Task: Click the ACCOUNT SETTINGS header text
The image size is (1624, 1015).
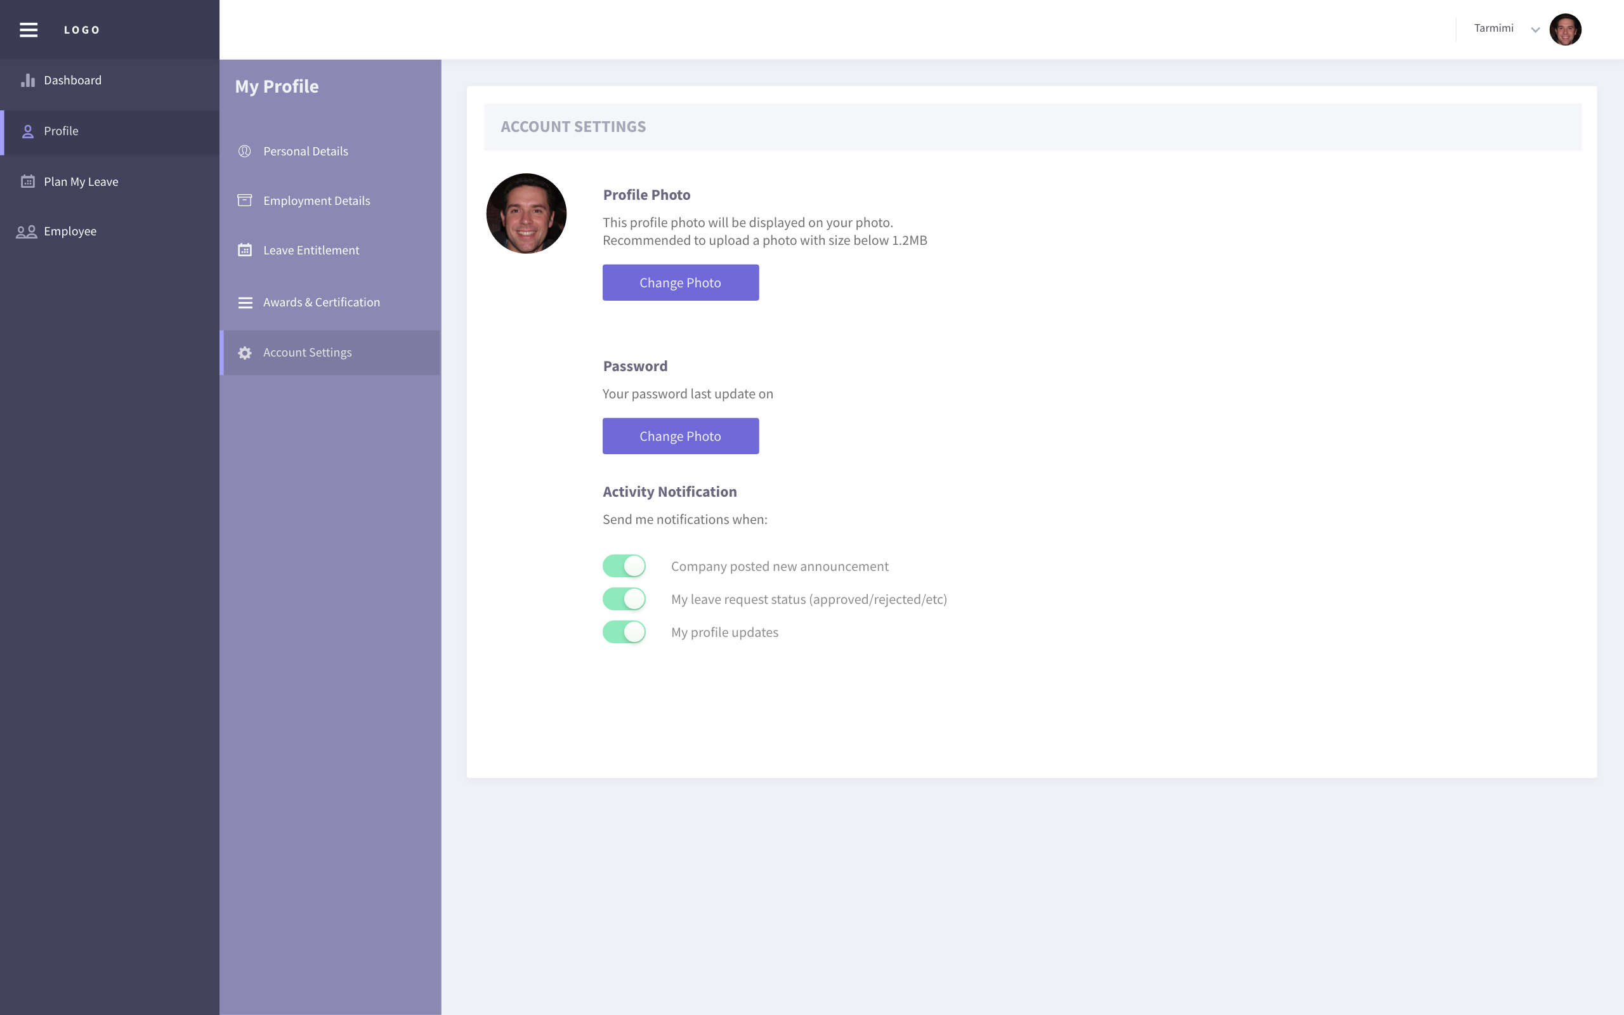Action: click(x=573, y=126)
